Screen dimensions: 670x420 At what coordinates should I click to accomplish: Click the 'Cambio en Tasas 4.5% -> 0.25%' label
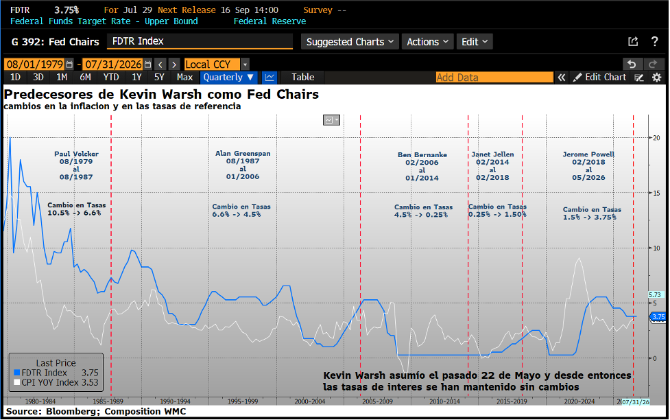[x=423, y=211]
